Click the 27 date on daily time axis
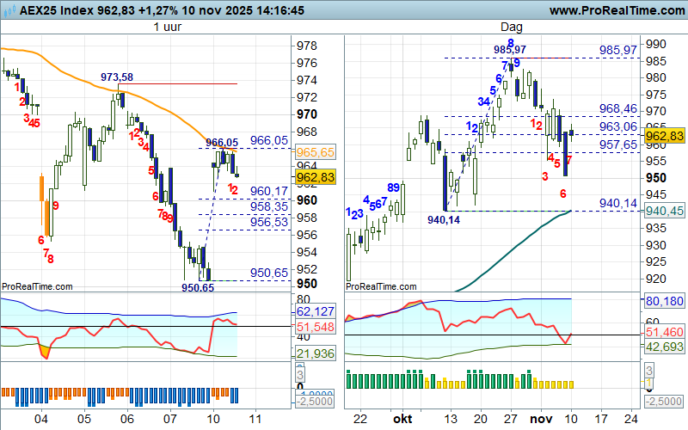This screenshot has width=688, height=430. pyautogui.click(x=510, y=419)
